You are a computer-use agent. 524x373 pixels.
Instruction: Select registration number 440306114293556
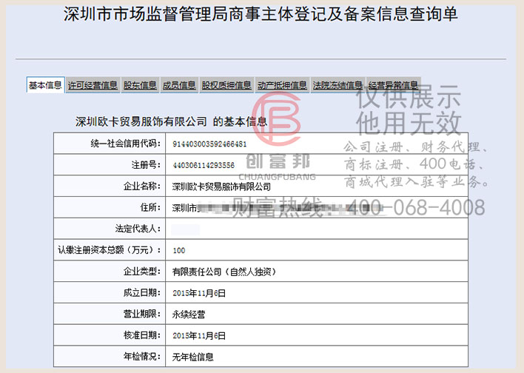[204, 165]
